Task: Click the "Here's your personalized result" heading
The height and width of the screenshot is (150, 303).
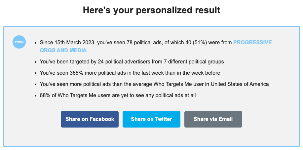Action: click(151, 10)
